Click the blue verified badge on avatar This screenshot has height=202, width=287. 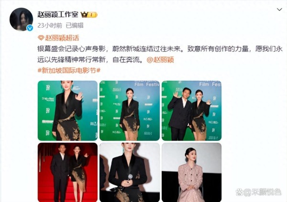(x=30, y=28)
